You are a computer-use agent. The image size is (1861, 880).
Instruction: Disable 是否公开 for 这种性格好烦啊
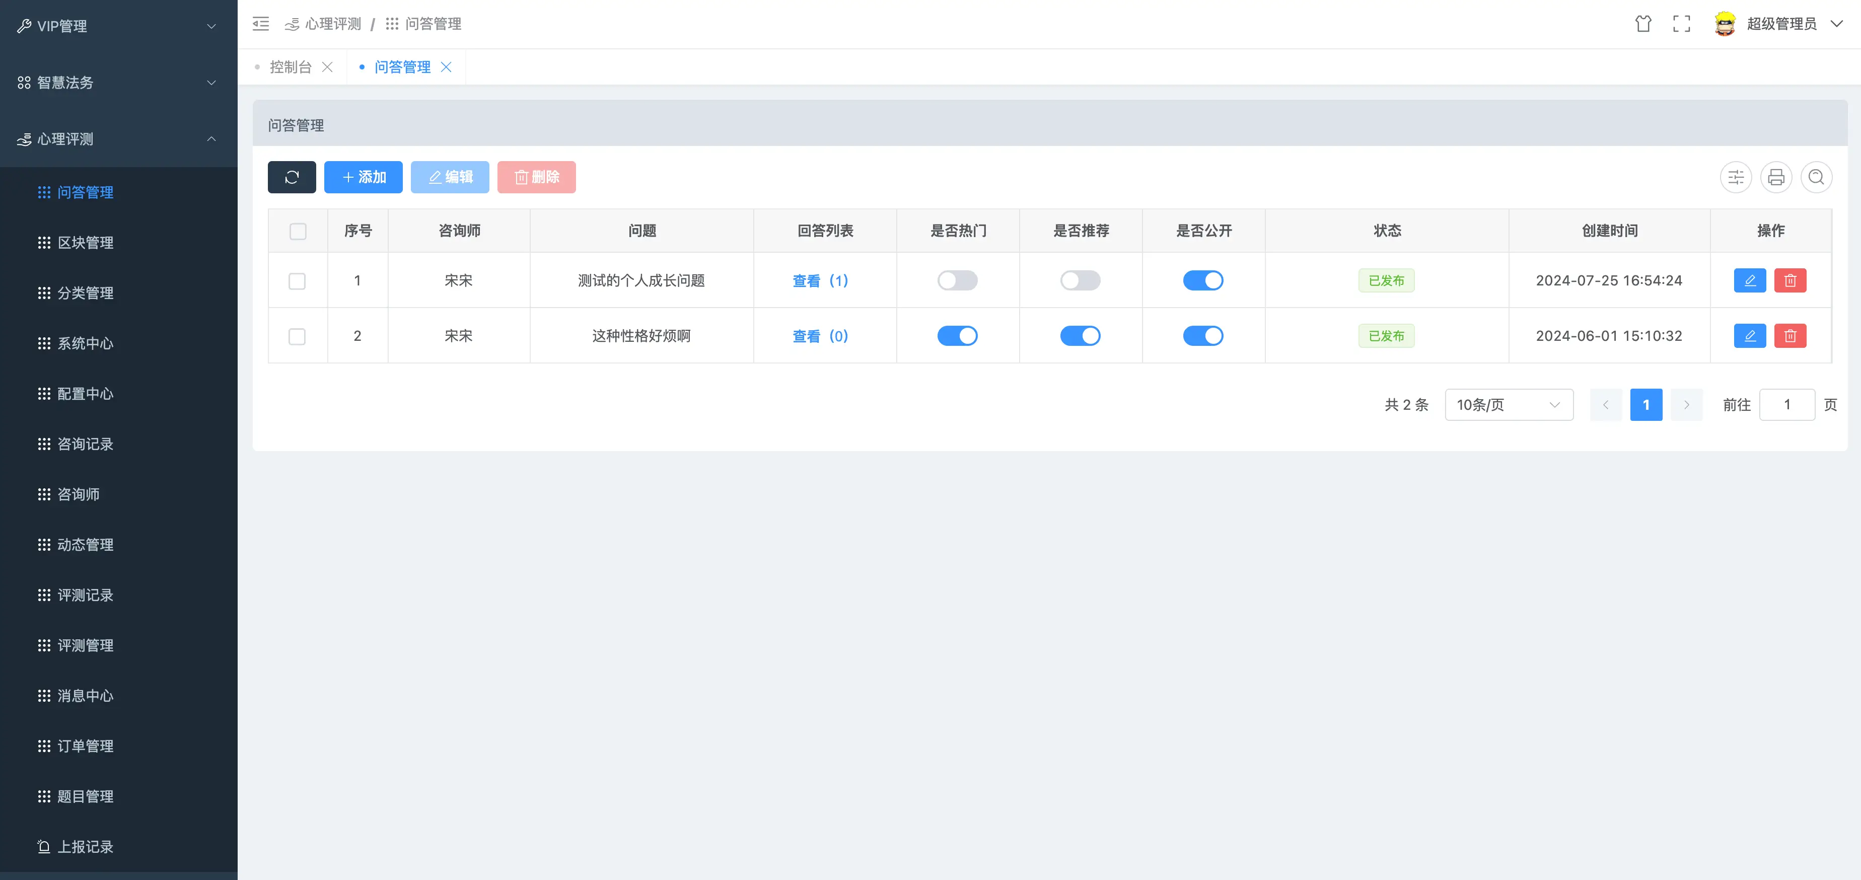tap(1203, 336)
